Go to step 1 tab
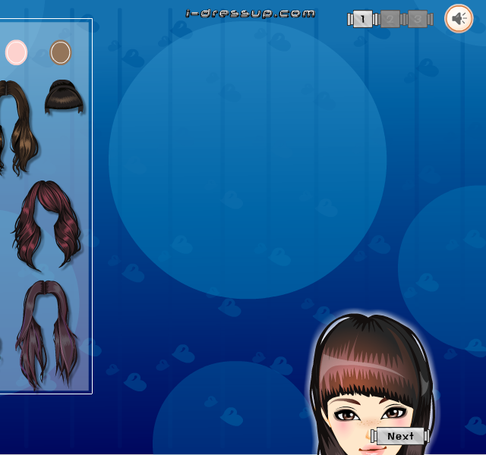Screen dimensions: 486x455 point(363,19)
